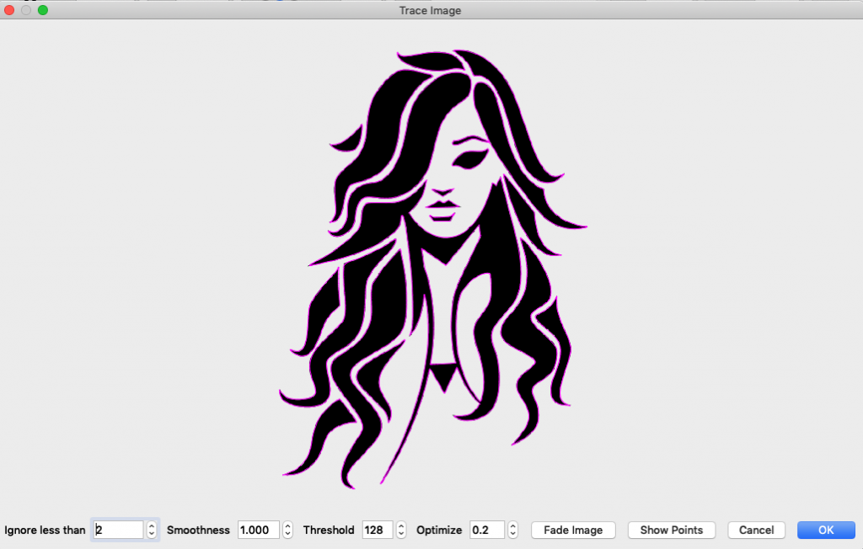Click the Threshold value field

coord(378,530)
